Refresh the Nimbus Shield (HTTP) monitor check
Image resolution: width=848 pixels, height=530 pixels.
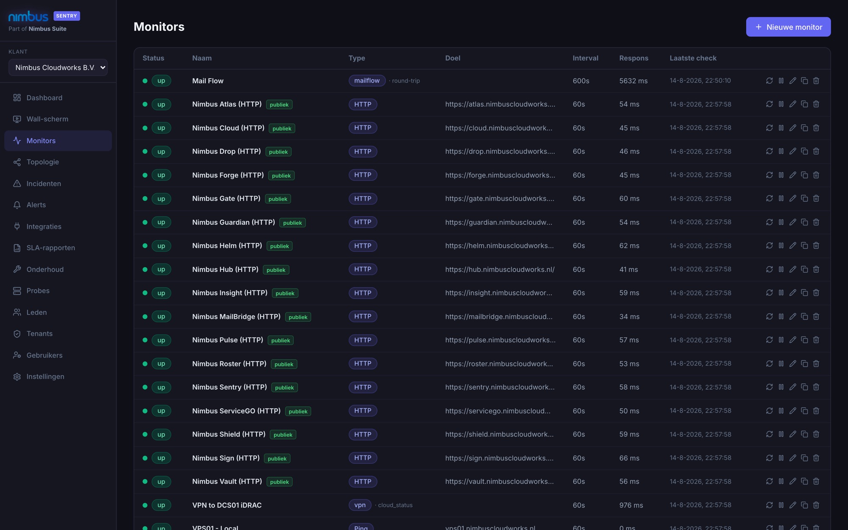(x=769, y=434)
